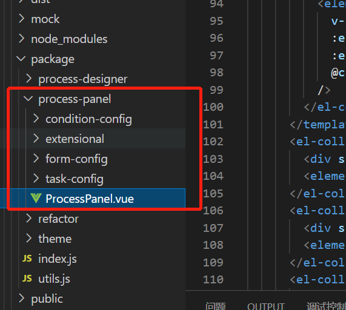Expand the form-config folder arrow
Image resolution: width=346 pixels, height=310 pixels.
[x=36, y=159]
